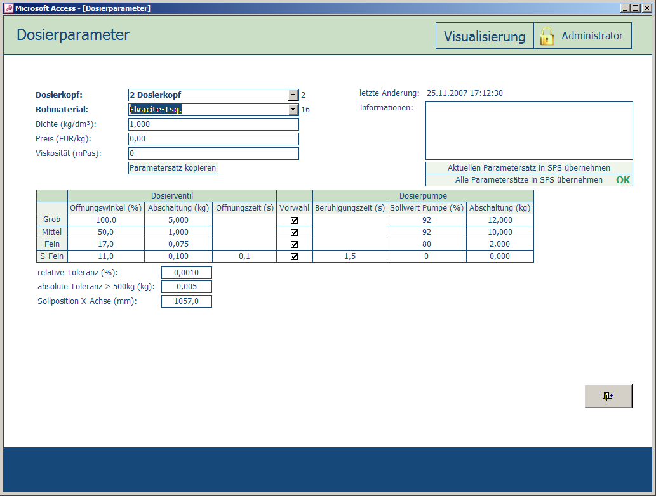Toggle the Vorwahl checkbox for Fein
The width and height of the screenshot is (656, 496).
point(294,244)
